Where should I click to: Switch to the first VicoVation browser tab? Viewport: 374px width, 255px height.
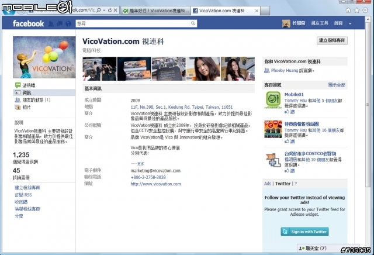click(156, 11)
